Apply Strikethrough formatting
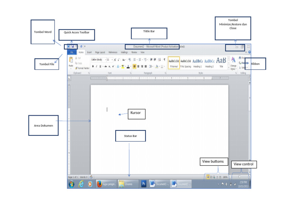 (x=106, y=66)
